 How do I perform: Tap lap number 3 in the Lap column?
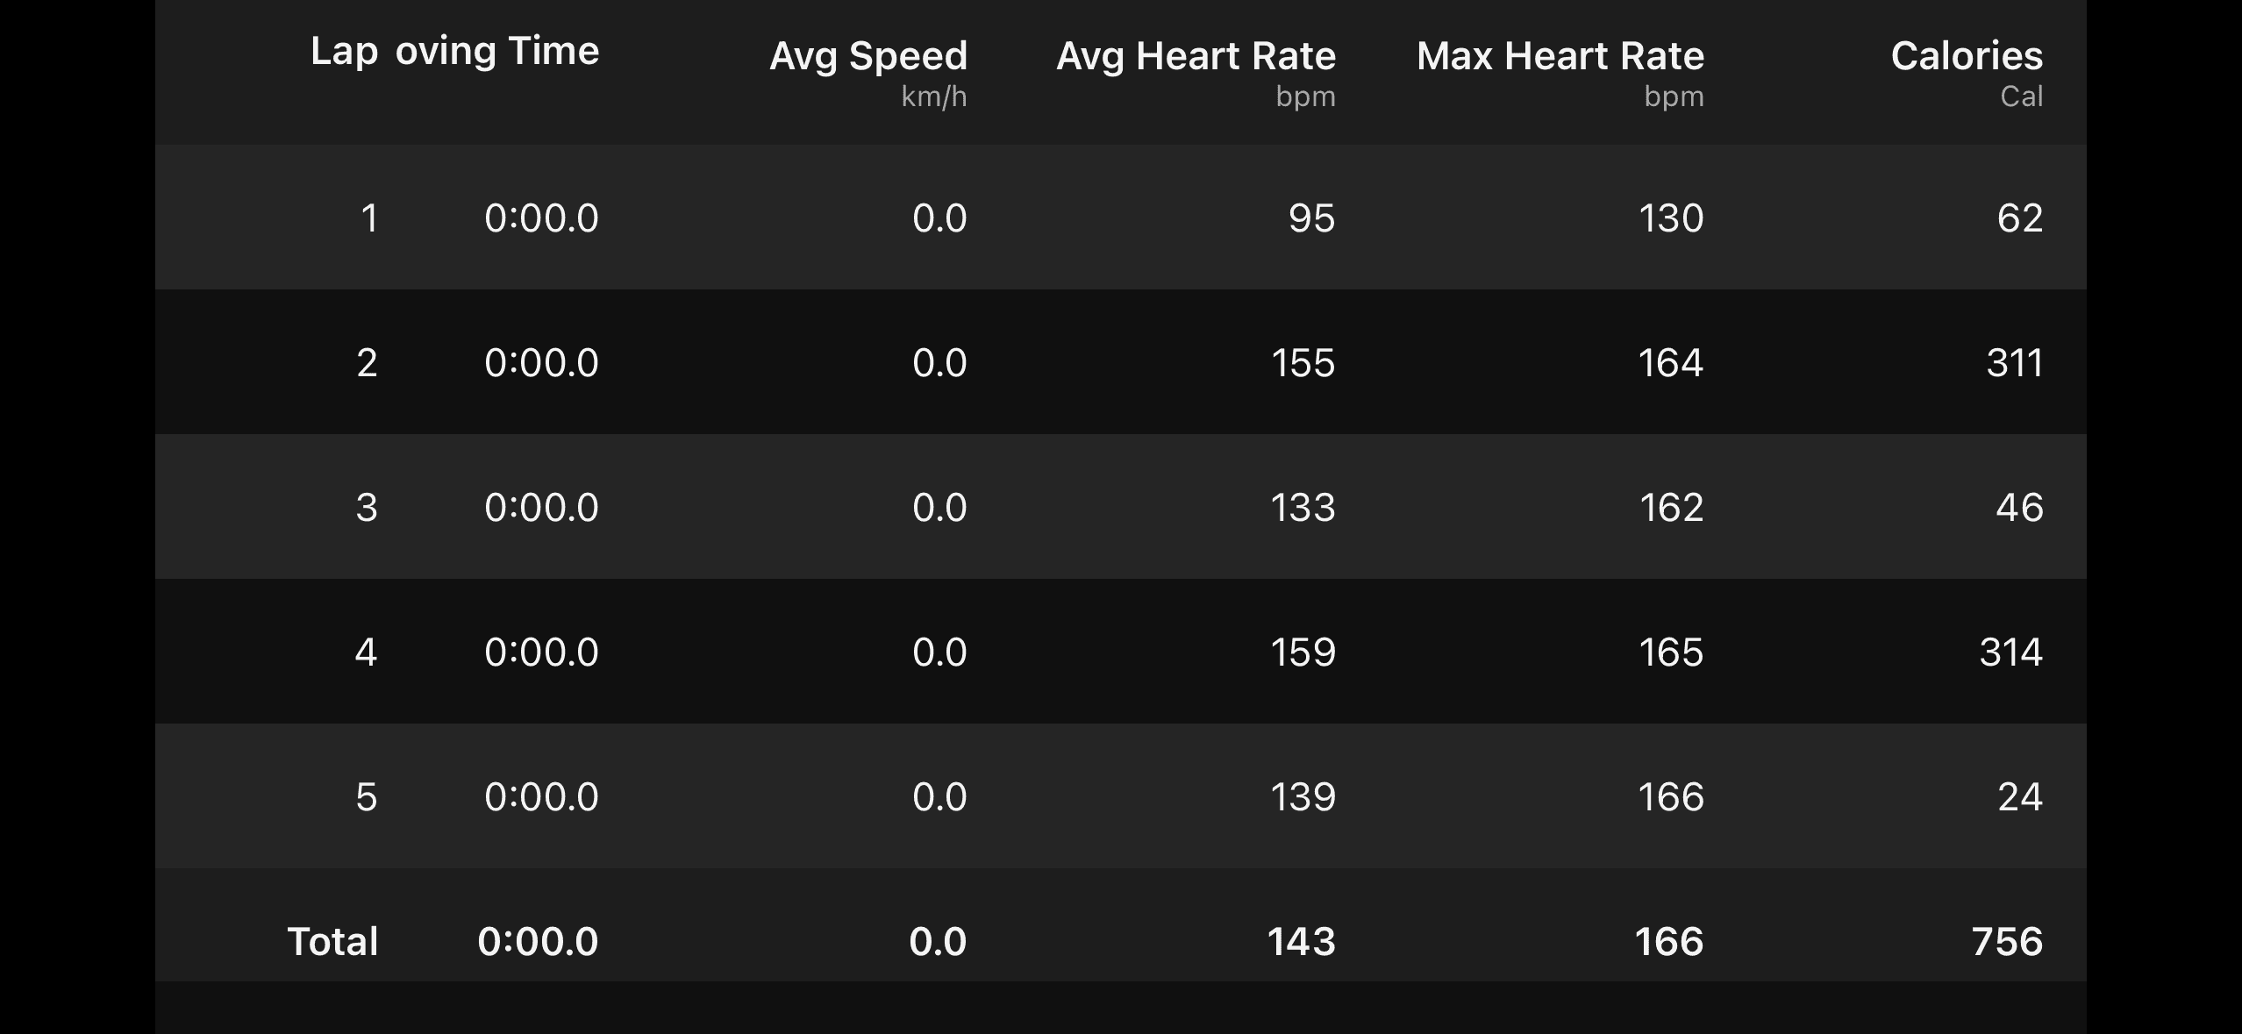click(x=367, y=507)
